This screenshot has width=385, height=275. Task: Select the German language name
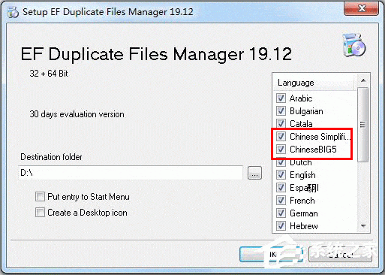tap(304, 213)
